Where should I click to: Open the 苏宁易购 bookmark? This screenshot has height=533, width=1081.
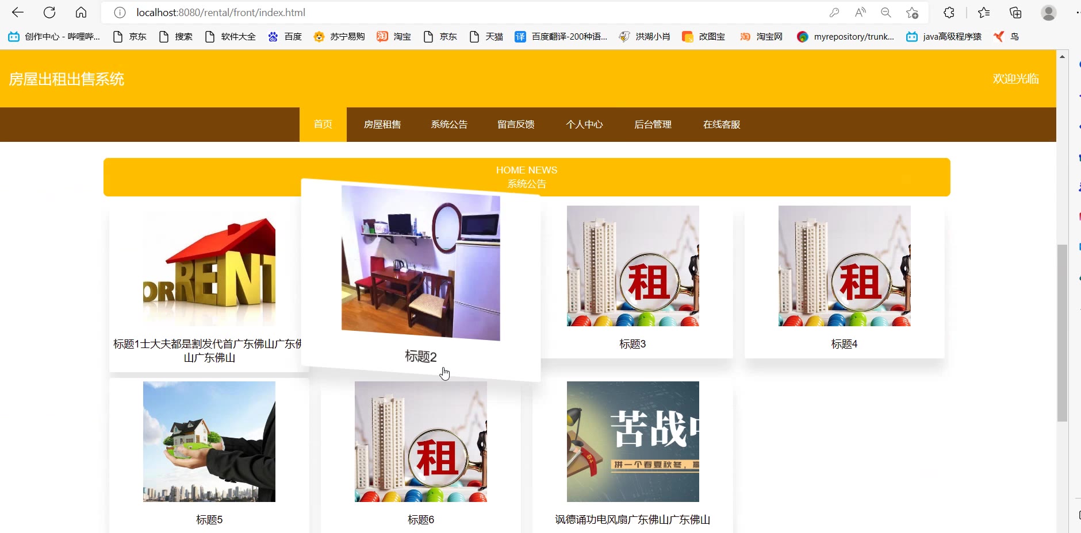[339, 37]
